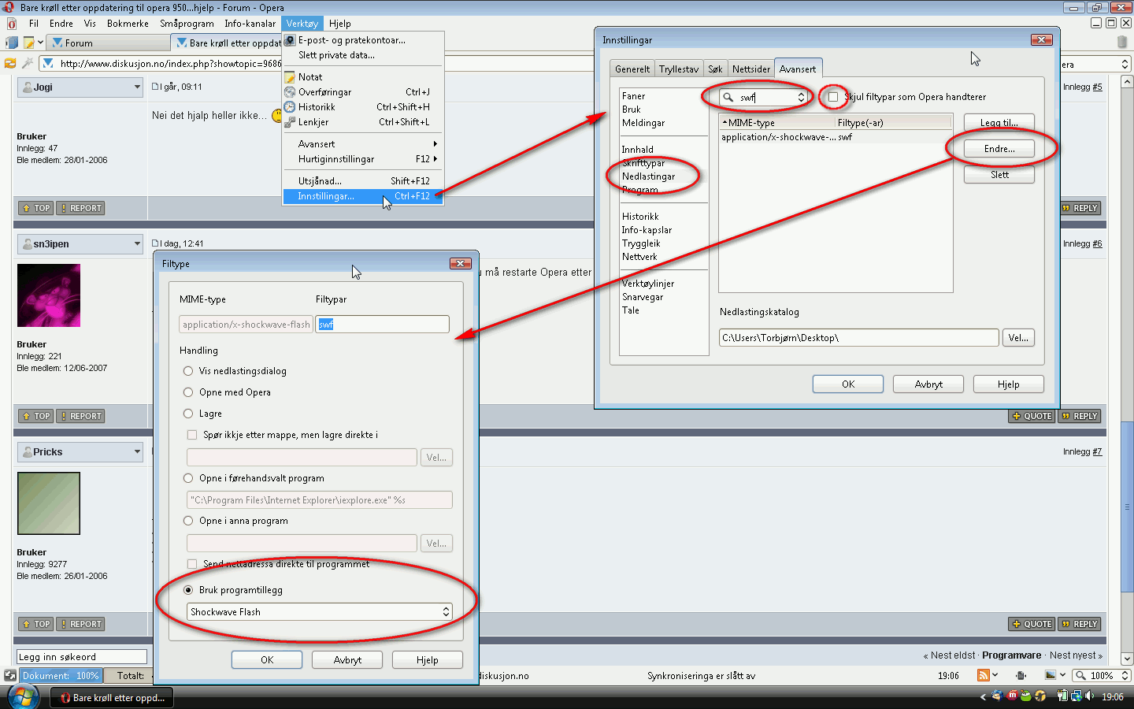Click the fit-to-width icon in the status bar

point(1021,675)
